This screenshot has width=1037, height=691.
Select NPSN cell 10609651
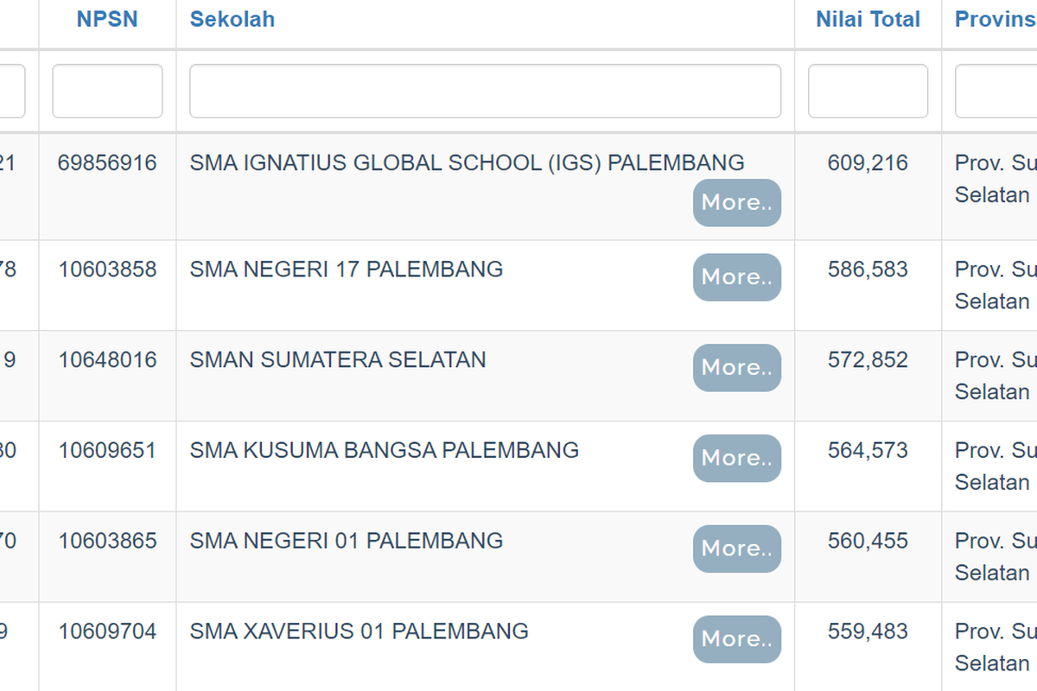click(107, 451)
